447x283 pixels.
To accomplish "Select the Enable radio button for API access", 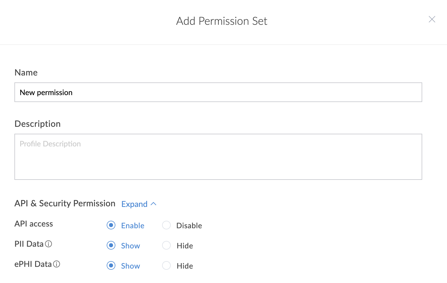I will (x=111, y=225).
